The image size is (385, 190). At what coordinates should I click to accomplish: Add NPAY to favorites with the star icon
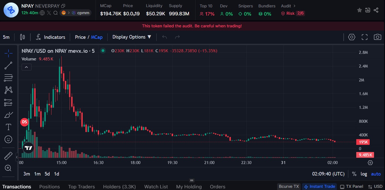(x=360, y=10)
